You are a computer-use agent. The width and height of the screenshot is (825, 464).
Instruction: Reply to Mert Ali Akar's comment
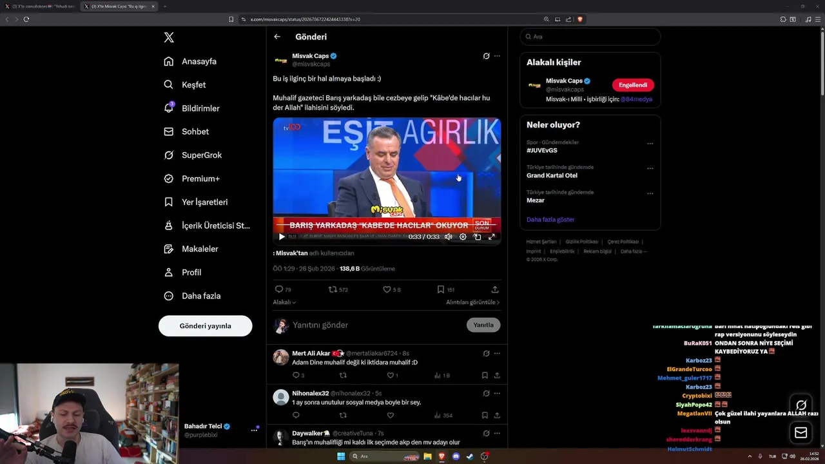pyautogui.click(x=298, y=375)
